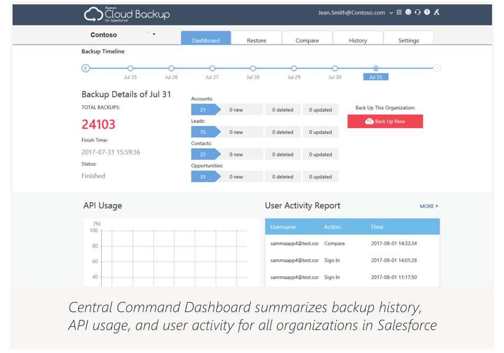Open the Restore tab
Viewport: 504px width, 353px height.
(x=256, y=38)
